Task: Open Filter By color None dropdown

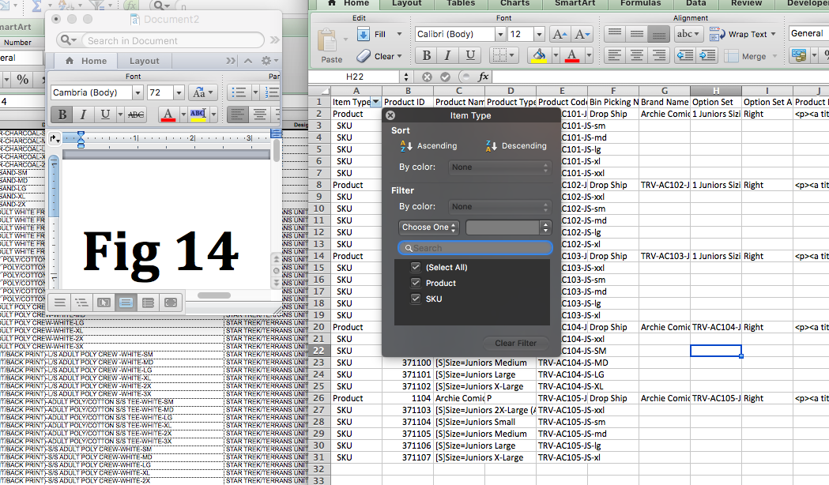Action: pos(499,207)
